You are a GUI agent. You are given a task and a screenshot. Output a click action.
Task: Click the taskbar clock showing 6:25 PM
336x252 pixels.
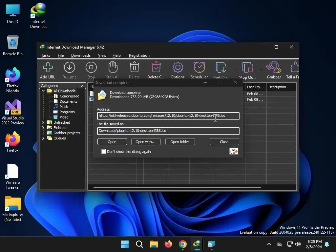[314, 244]
